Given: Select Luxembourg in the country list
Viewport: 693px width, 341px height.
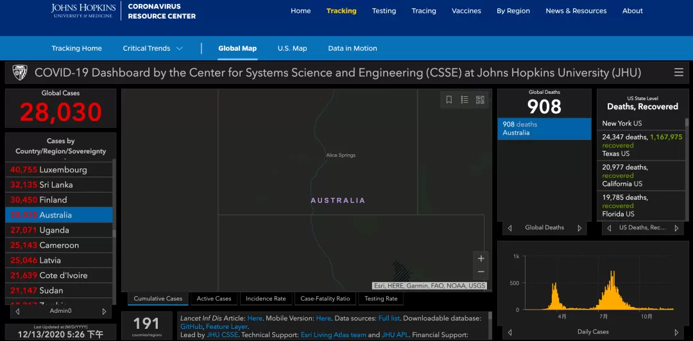Looking at the screenshot, I should [59, 170].
